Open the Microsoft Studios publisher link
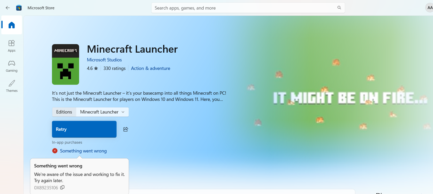The height and width of the screenshot is (194, 433). coord(104,60)
